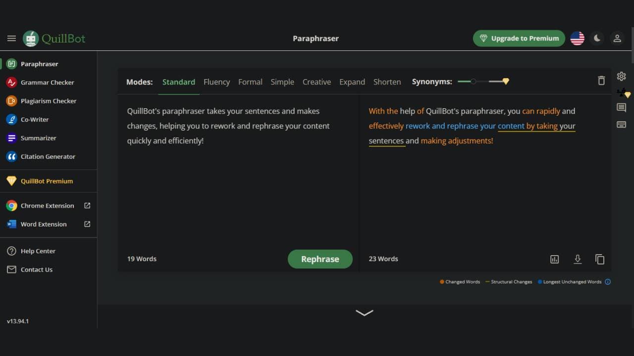The height and width of the screenshot is (356, 634).
Task: Click the info icon beside Longest Unchanged Words
Action: [x=608, y=282]
